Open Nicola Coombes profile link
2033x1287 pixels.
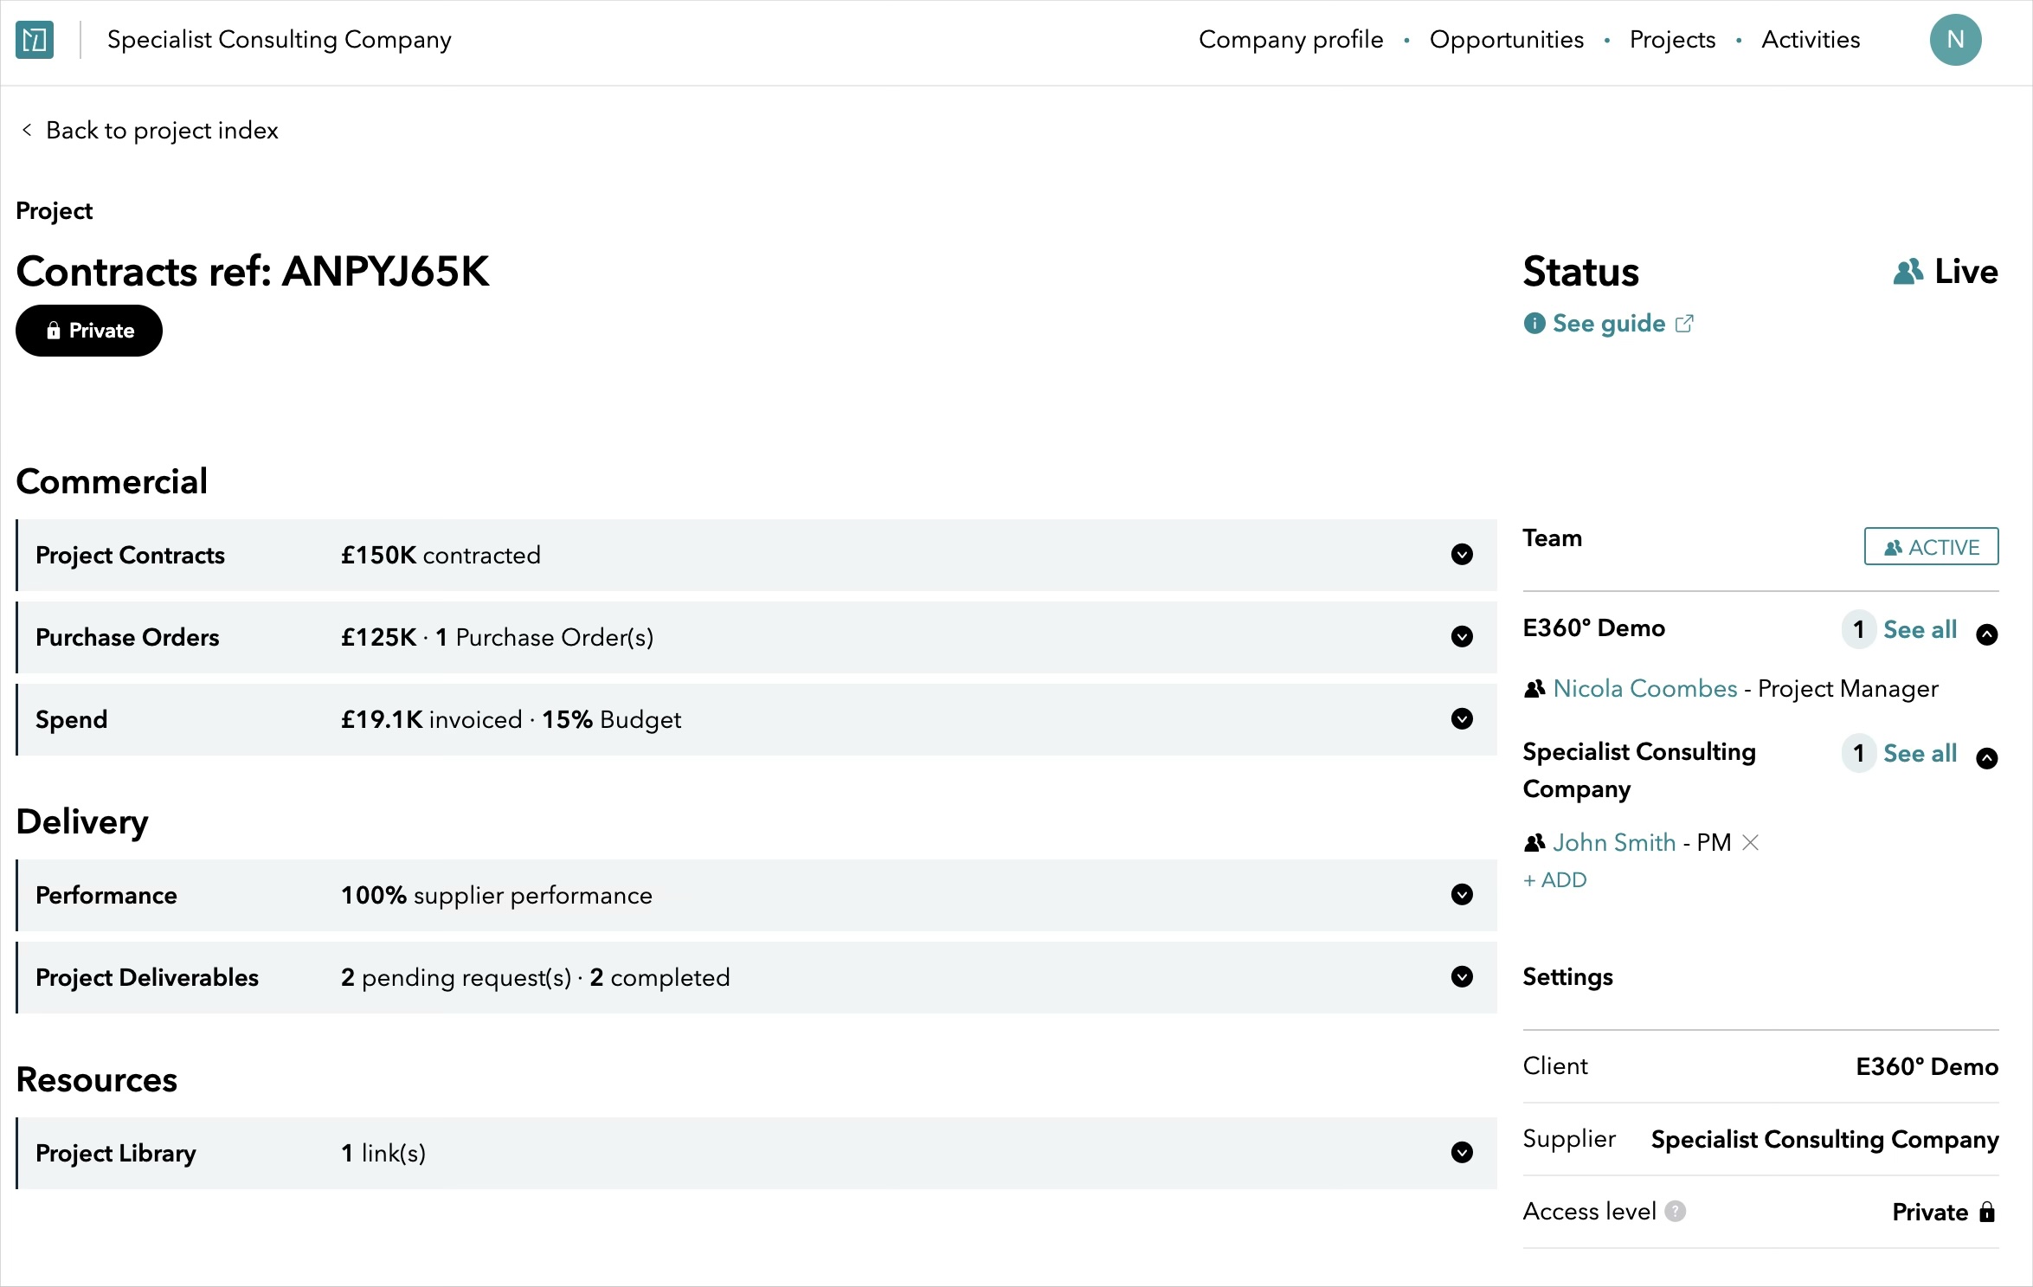click(1644, 689)
